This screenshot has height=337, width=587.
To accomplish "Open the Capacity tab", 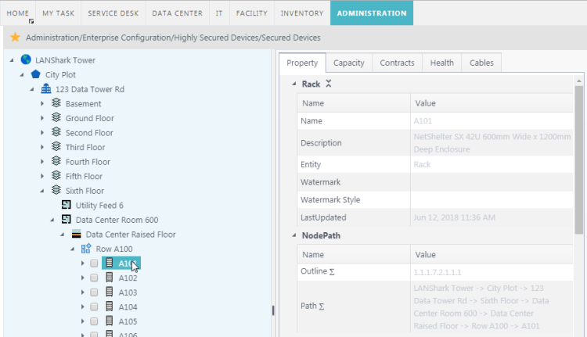I will coord(348,63).
